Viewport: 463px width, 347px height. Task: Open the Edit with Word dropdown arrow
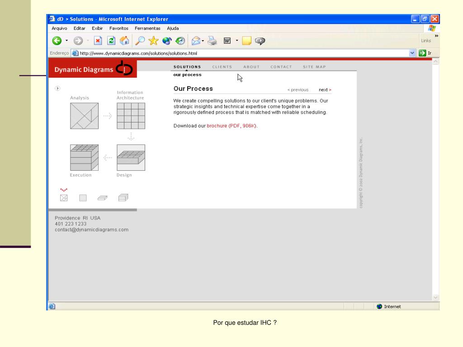click(237, 41)
